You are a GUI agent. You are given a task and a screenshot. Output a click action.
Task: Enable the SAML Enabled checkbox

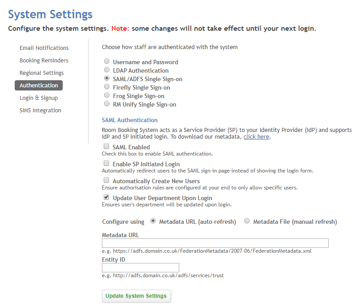tap(106, 147)
